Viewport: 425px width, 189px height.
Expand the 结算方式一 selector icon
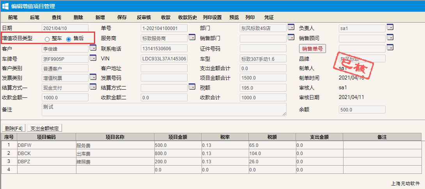pyautogui.click(x=93, y=87)
